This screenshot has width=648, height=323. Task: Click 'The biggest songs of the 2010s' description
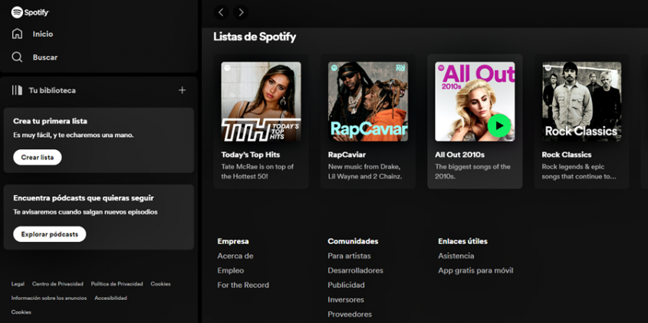point(473,171)
